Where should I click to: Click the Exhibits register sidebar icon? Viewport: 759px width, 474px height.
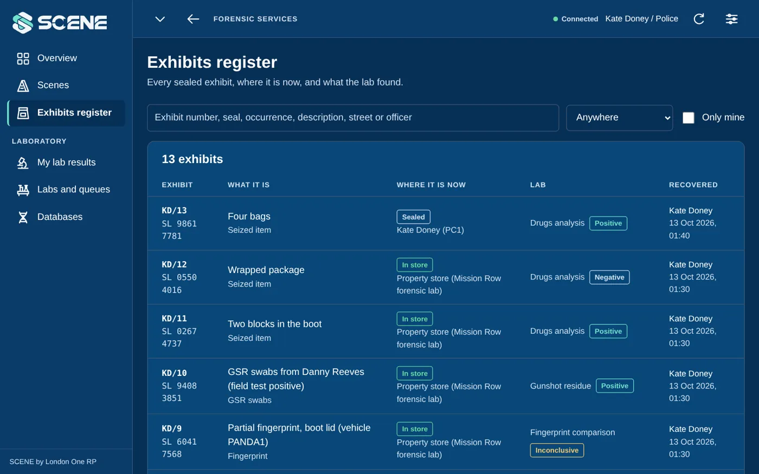pyautogui.click(x=23, y=113)
